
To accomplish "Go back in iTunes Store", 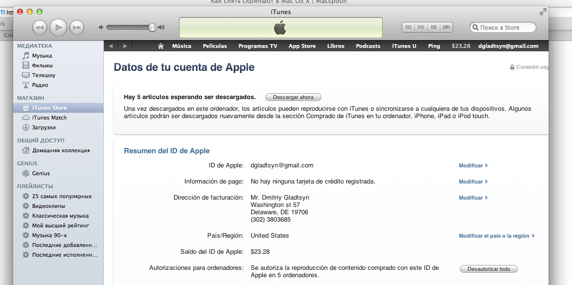I will [x=111, y=46].
